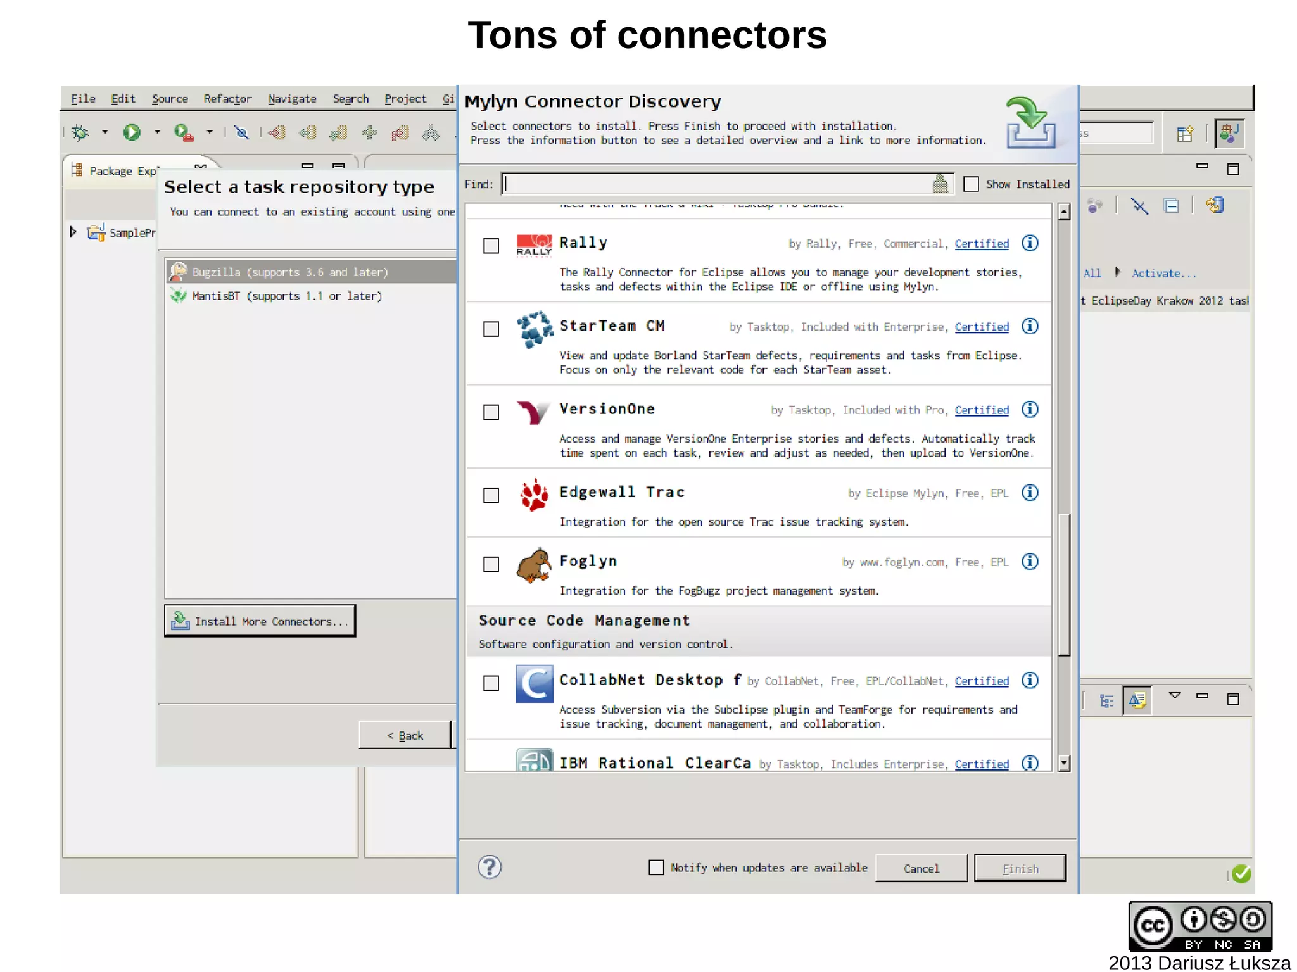Check the VersionOne connector checkbox
This screenshot has height=972, width=1297.
click(491, 412)
